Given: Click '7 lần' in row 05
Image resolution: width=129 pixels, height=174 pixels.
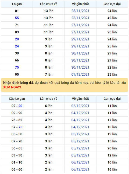Looking at the screenshot, I should (x=49, y=75).
